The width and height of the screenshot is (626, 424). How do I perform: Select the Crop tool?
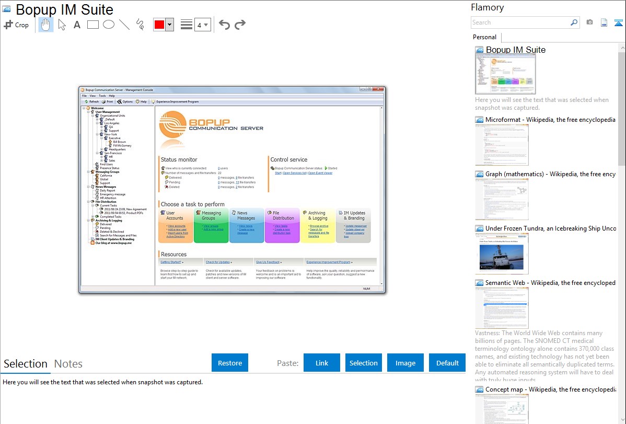pos(16,25)
